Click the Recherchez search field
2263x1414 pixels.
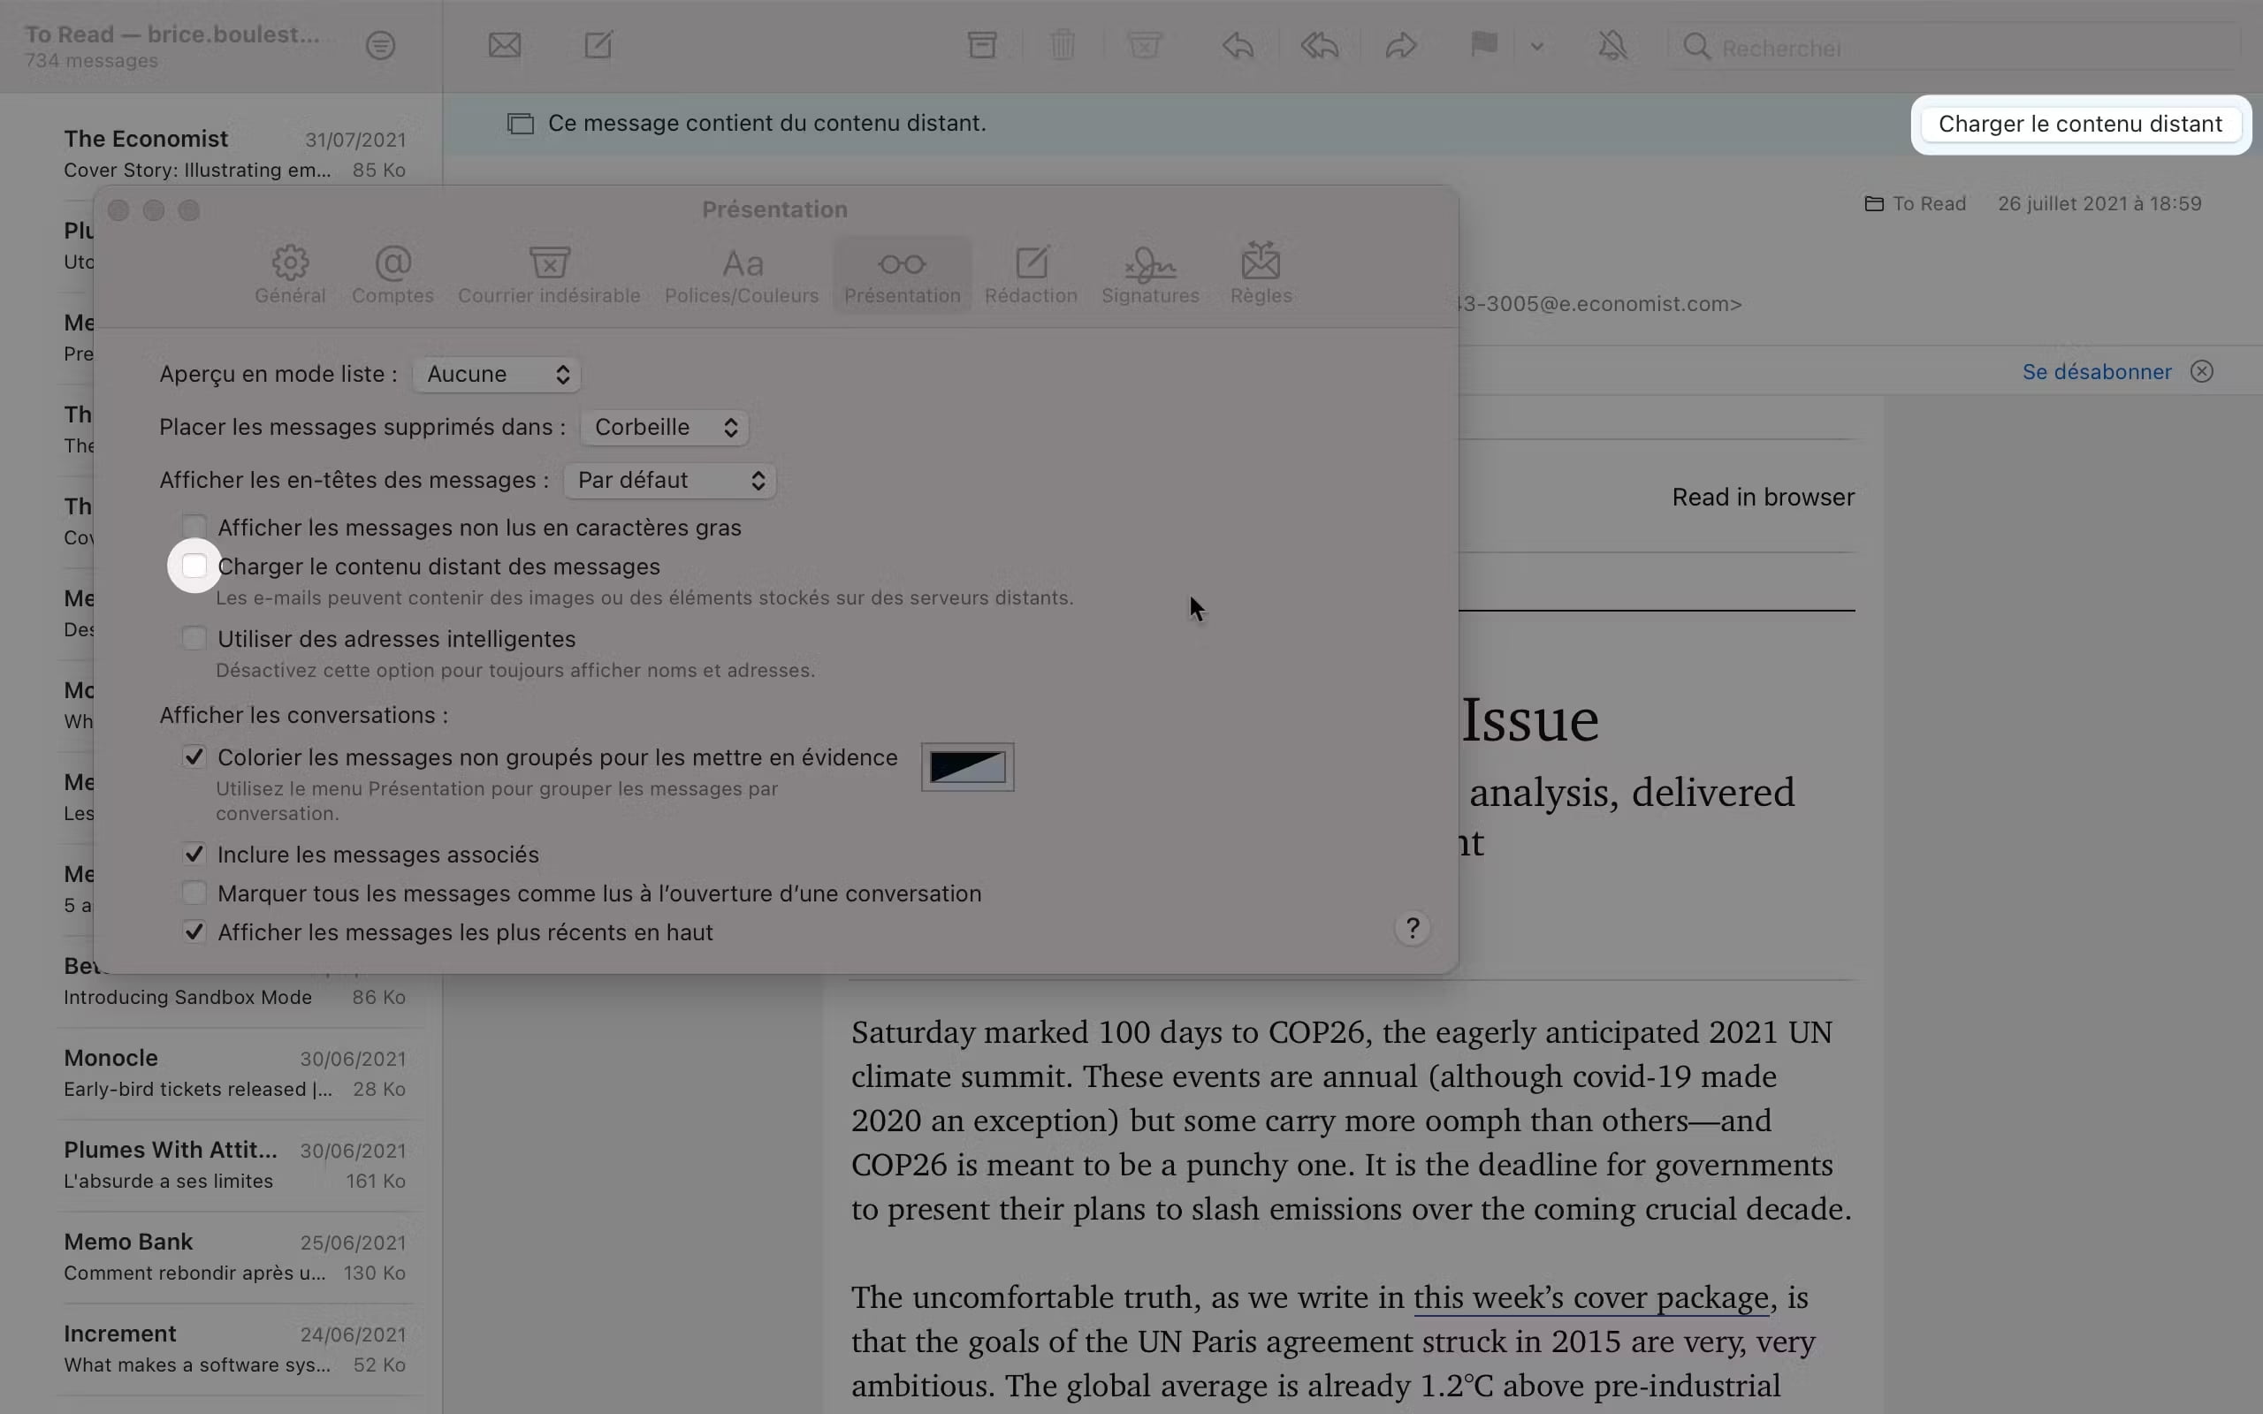click(x=1954, y=47)
